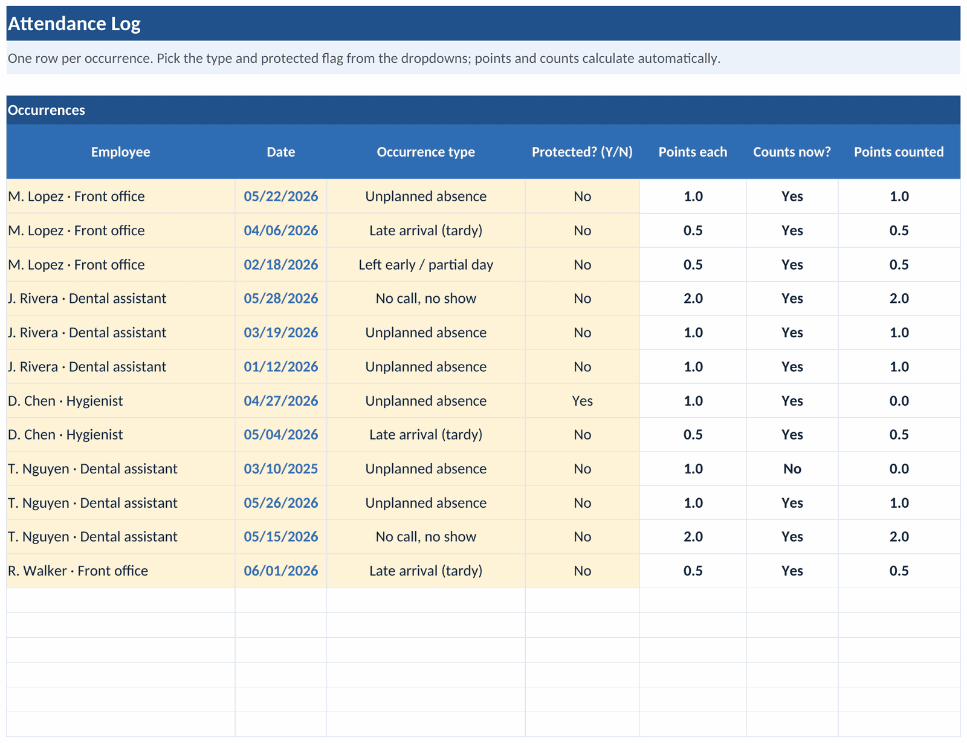Select the date cell 03/10/2025
This screenshot has width=967, height=743.
(281, 469)
